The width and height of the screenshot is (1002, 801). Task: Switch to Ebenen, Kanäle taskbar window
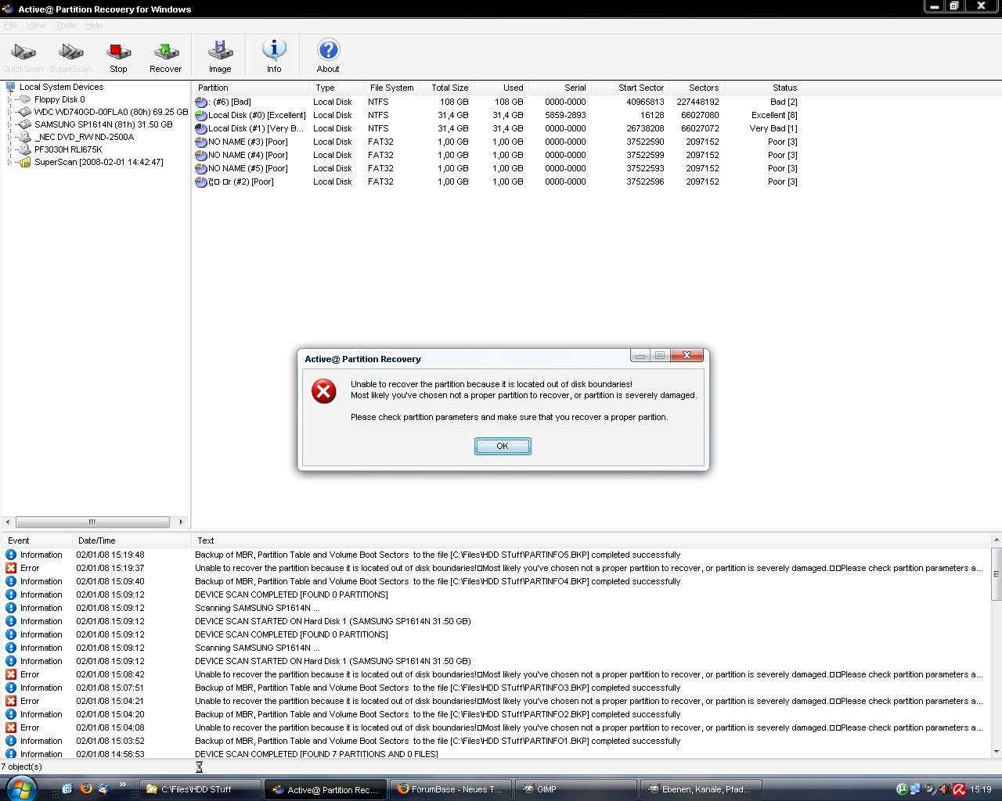pyautogui.click(x=702, y=789)
